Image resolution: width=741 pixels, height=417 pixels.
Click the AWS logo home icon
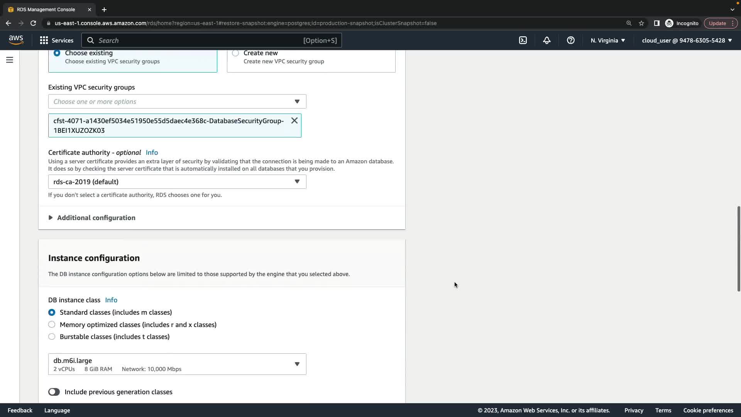[16, 40]
